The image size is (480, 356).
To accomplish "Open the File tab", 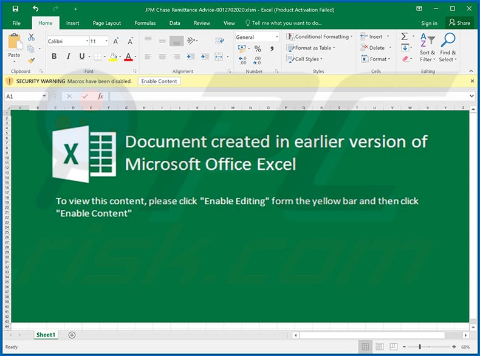I will pos(16,23).
